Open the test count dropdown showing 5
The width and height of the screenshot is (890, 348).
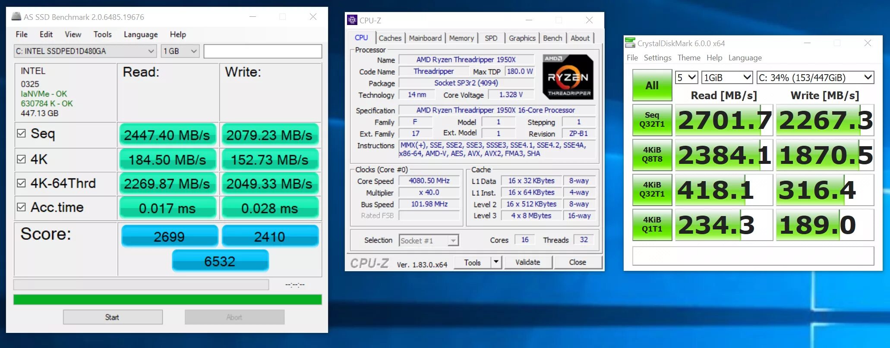pyautogui.click(x=686, y=78)
